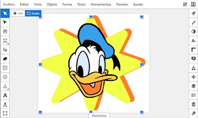Open the Forma menu
The height and width of the screenshot is (118, 198).
click(x=67, y=4)
